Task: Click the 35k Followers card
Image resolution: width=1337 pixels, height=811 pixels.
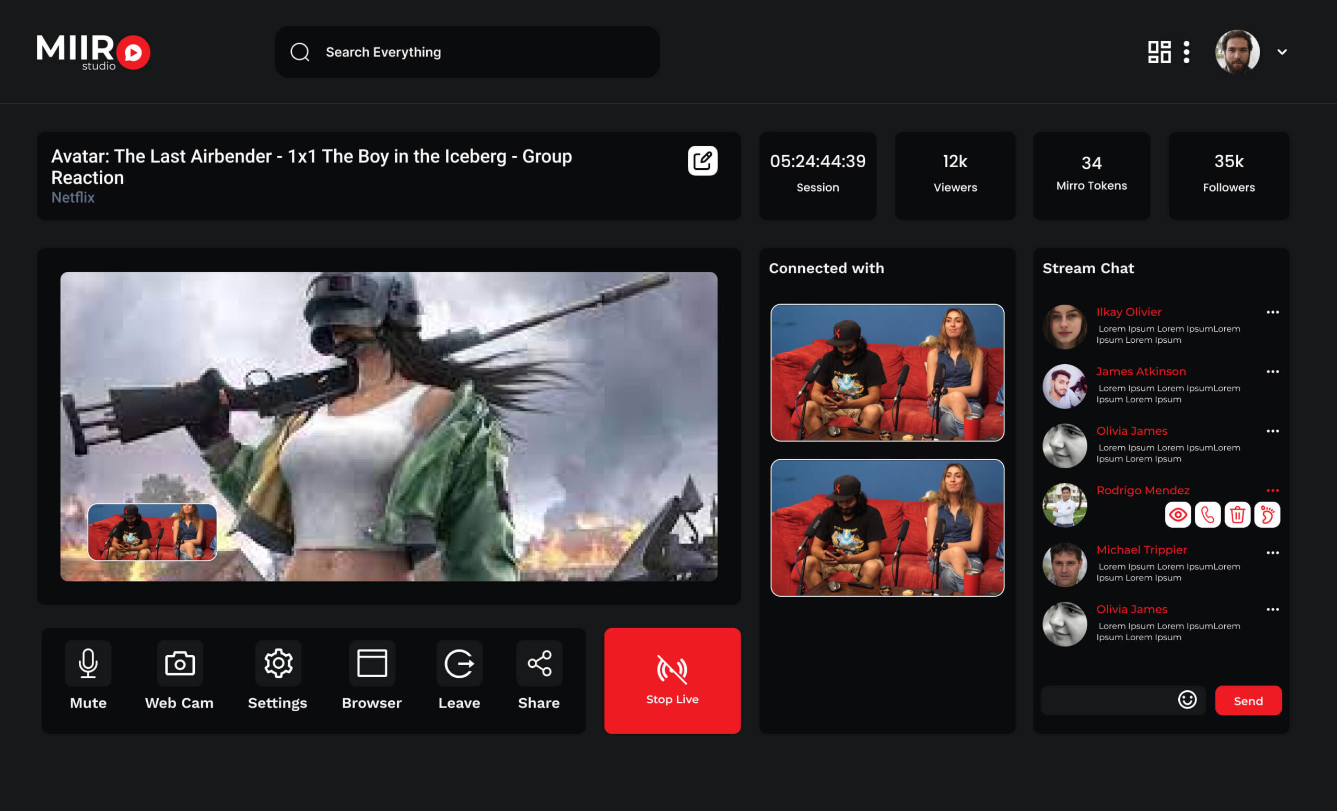Action: click(x=1228, y=176)
